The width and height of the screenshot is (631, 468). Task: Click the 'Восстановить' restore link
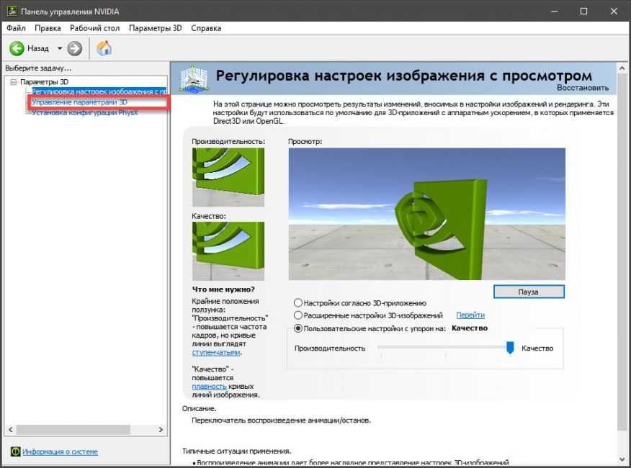click(582, 88)
